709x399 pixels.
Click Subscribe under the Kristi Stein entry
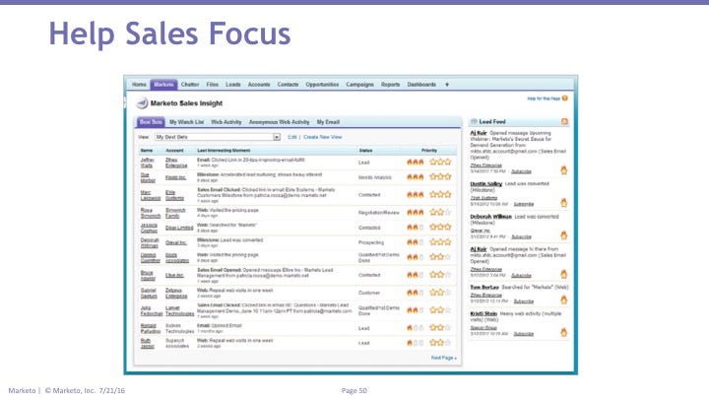(x=524, y=334)
